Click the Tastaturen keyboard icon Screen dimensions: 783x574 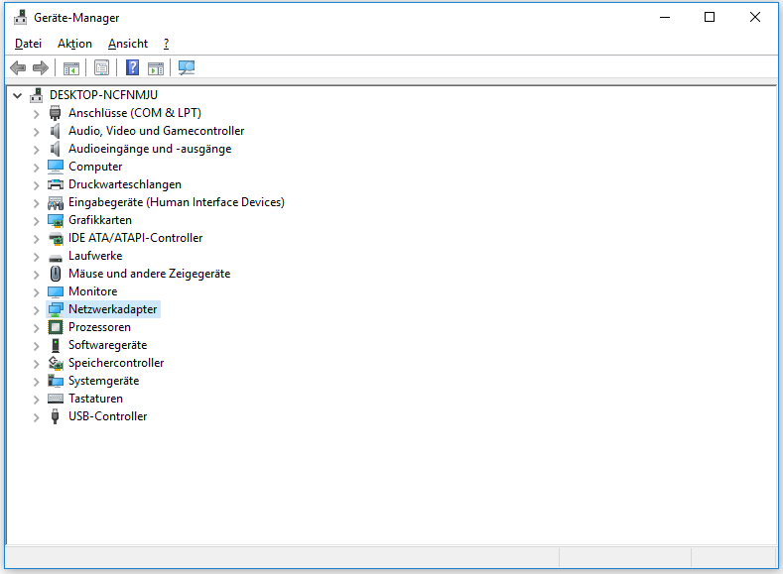click(x=56, y=399)
